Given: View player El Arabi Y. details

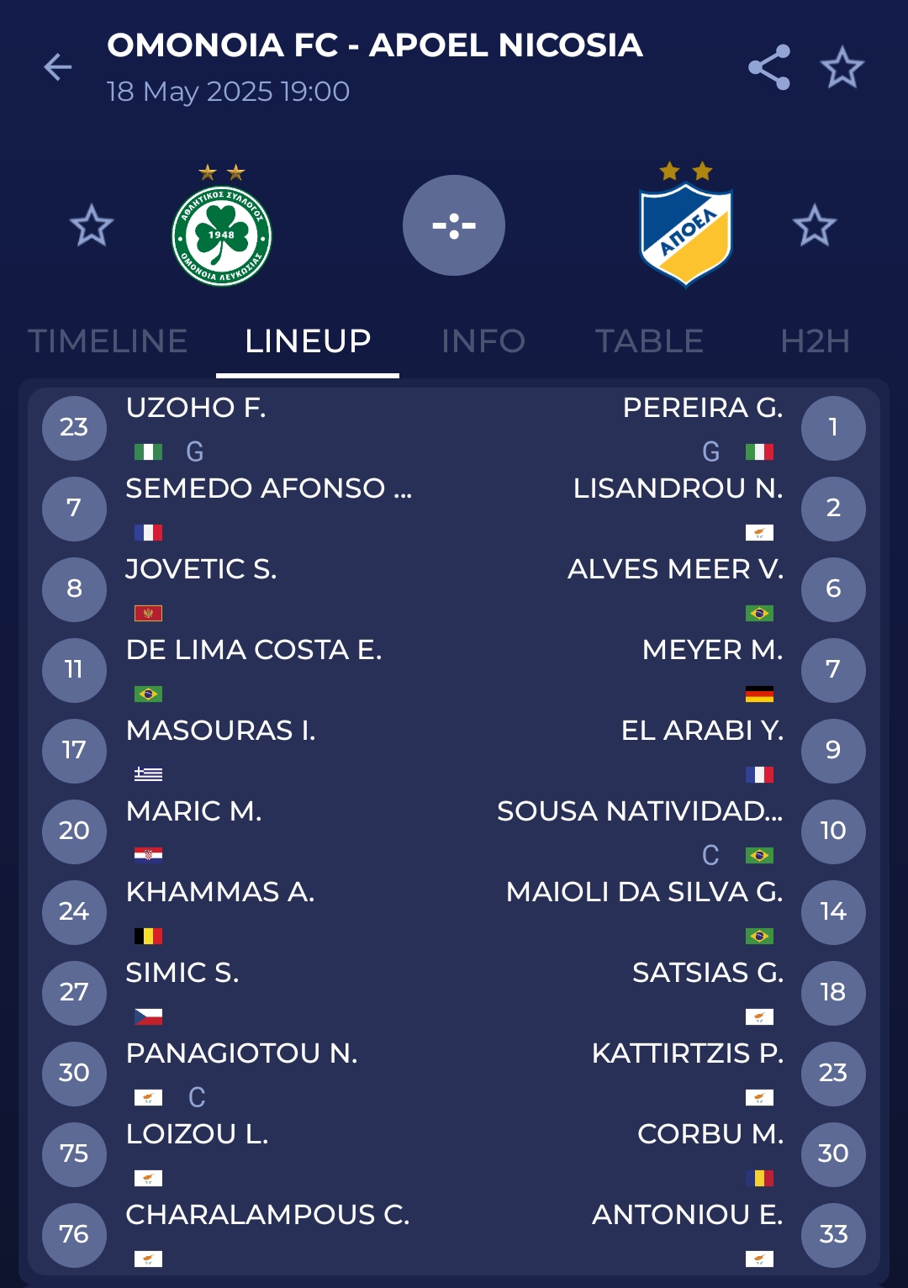Looking at the screenshot, I should [702, 731].
